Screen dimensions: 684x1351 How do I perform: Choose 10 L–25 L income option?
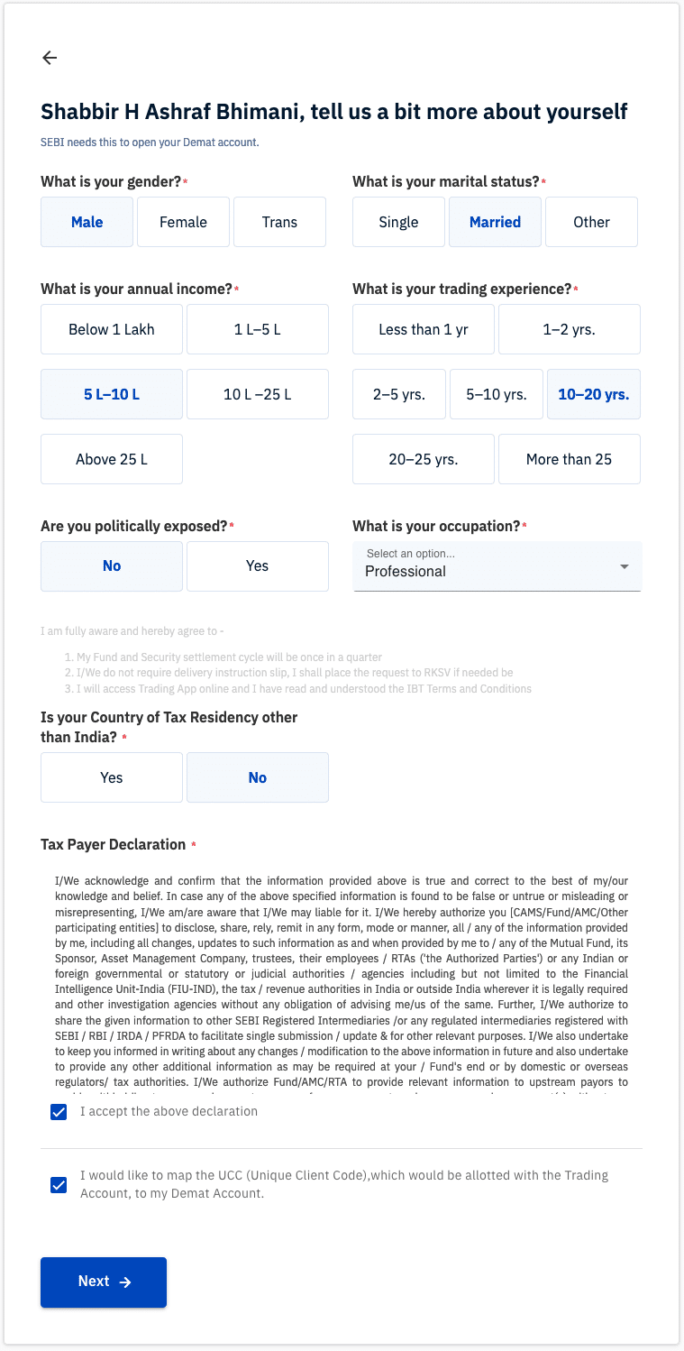pos(258,394)
